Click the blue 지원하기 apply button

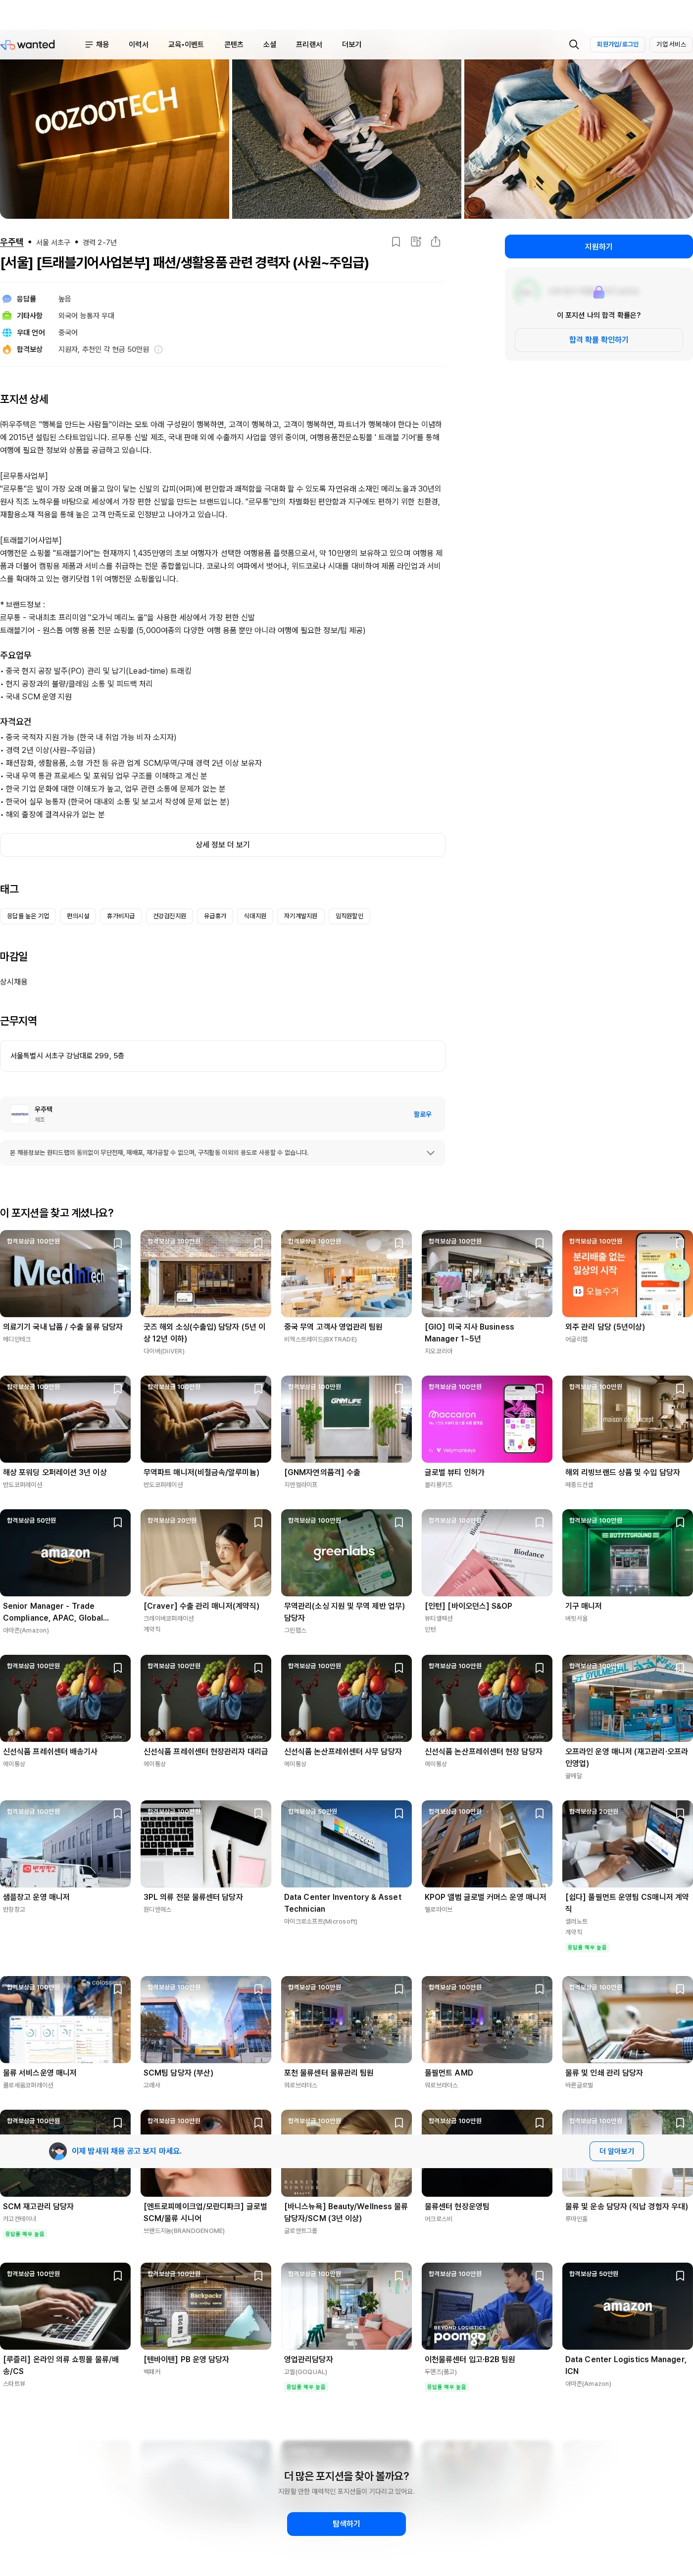[598, 247]
